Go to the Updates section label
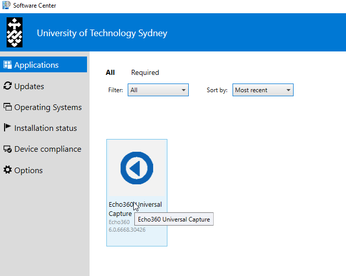The image size is (346, 276). coord(29,87)
